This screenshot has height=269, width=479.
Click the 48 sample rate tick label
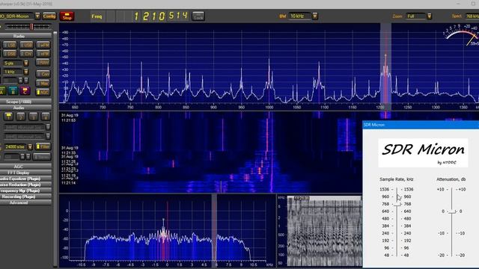[387, 256]
